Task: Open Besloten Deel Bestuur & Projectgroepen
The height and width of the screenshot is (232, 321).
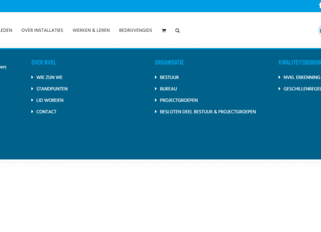Action: pos(208,112)
